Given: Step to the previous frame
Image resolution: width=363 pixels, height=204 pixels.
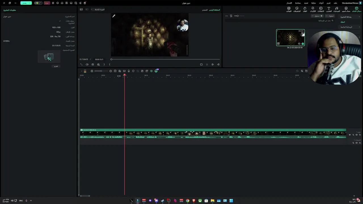Looking at the screenshot, I should point(218,64).
